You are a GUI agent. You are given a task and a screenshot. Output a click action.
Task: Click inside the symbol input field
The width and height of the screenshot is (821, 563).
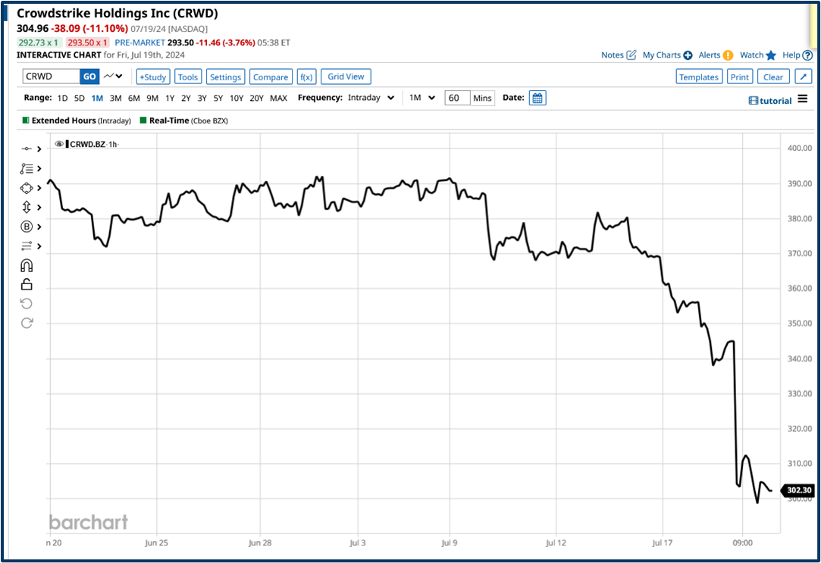click(x=47, y=76)
